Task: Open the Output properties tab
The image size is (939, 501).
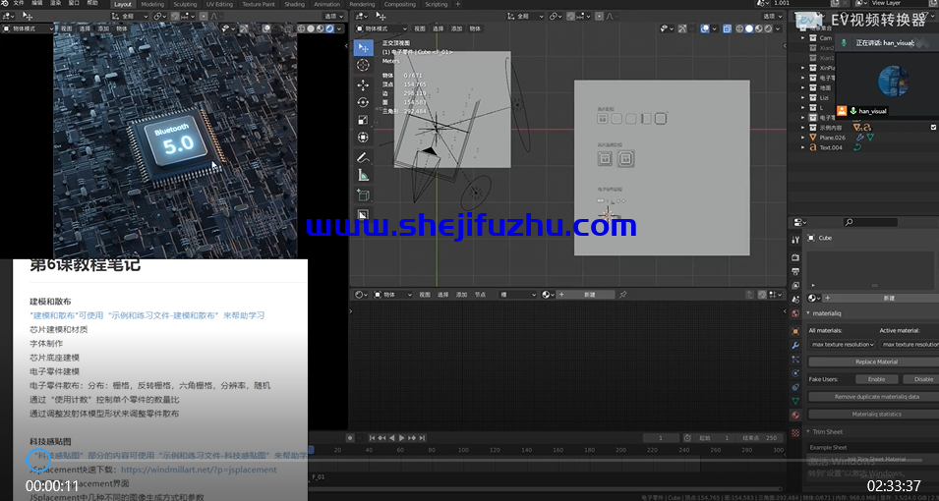Action: [x=795, y=272]
